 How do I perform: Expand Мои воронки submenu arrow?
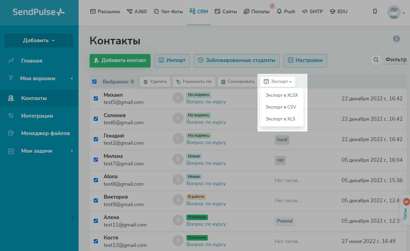click(x=72, y=78)
